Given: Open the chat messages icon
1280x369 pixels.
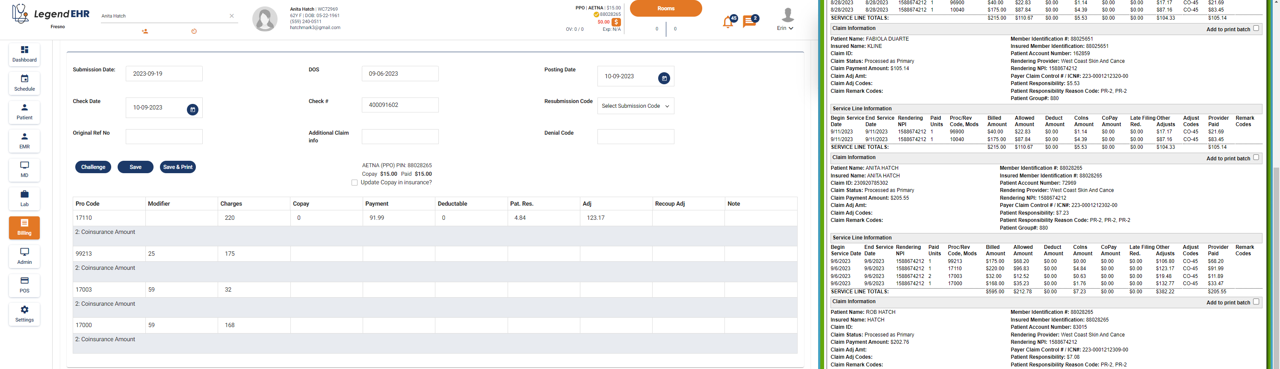Looking at the screenshot, I should click(749, 22).
